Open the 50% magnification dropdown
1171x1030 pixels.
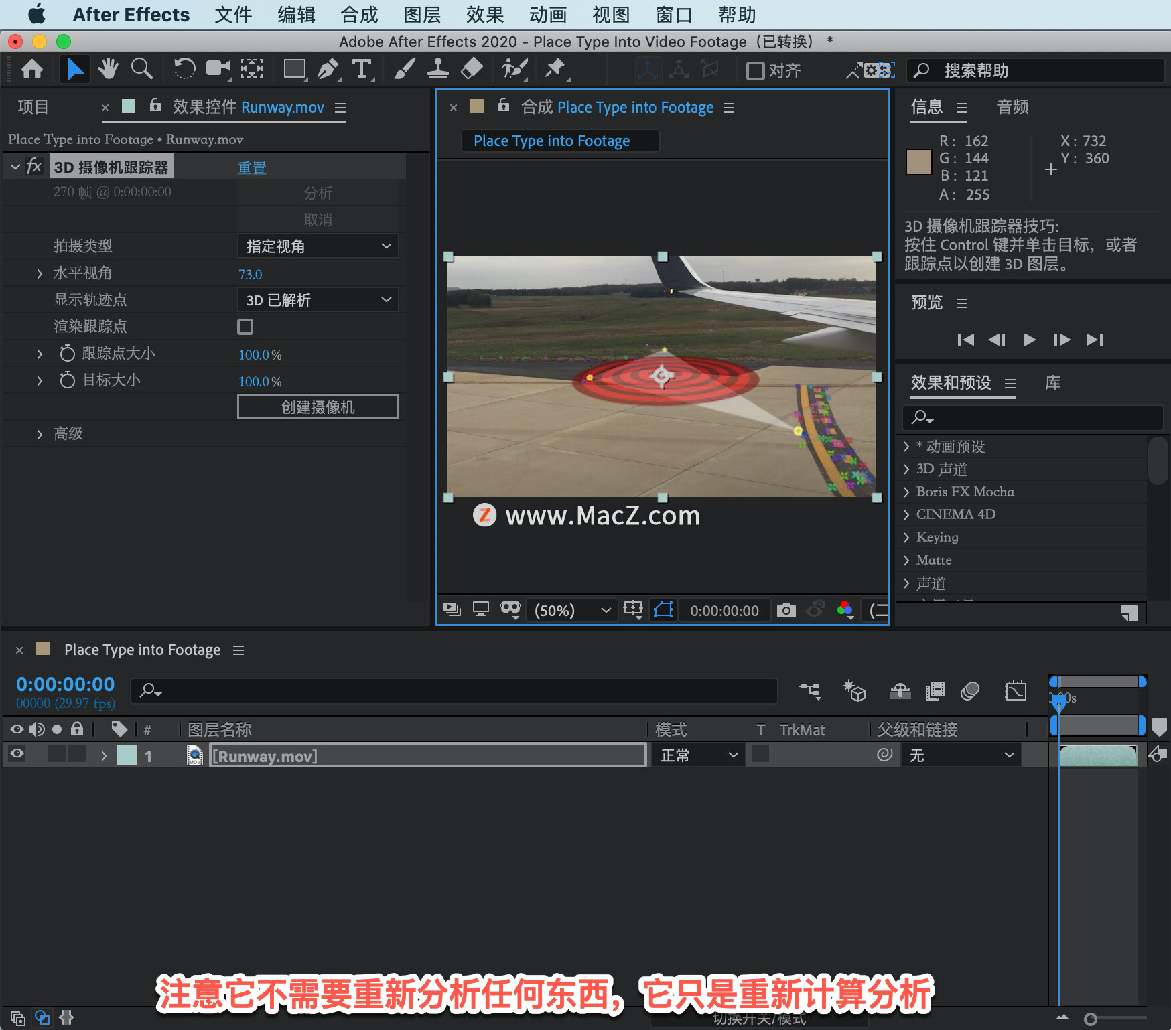point(571,610)
